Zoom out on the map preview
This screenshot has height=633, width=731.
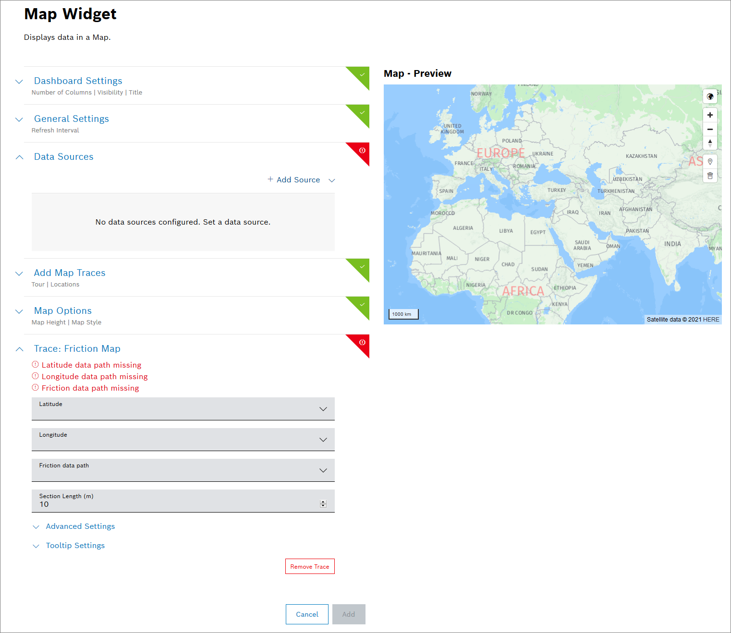point(710,129)
